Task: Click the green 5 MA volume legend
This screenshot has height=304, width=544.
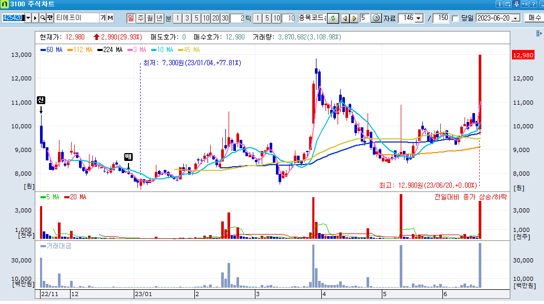Action: coord(50,197)
